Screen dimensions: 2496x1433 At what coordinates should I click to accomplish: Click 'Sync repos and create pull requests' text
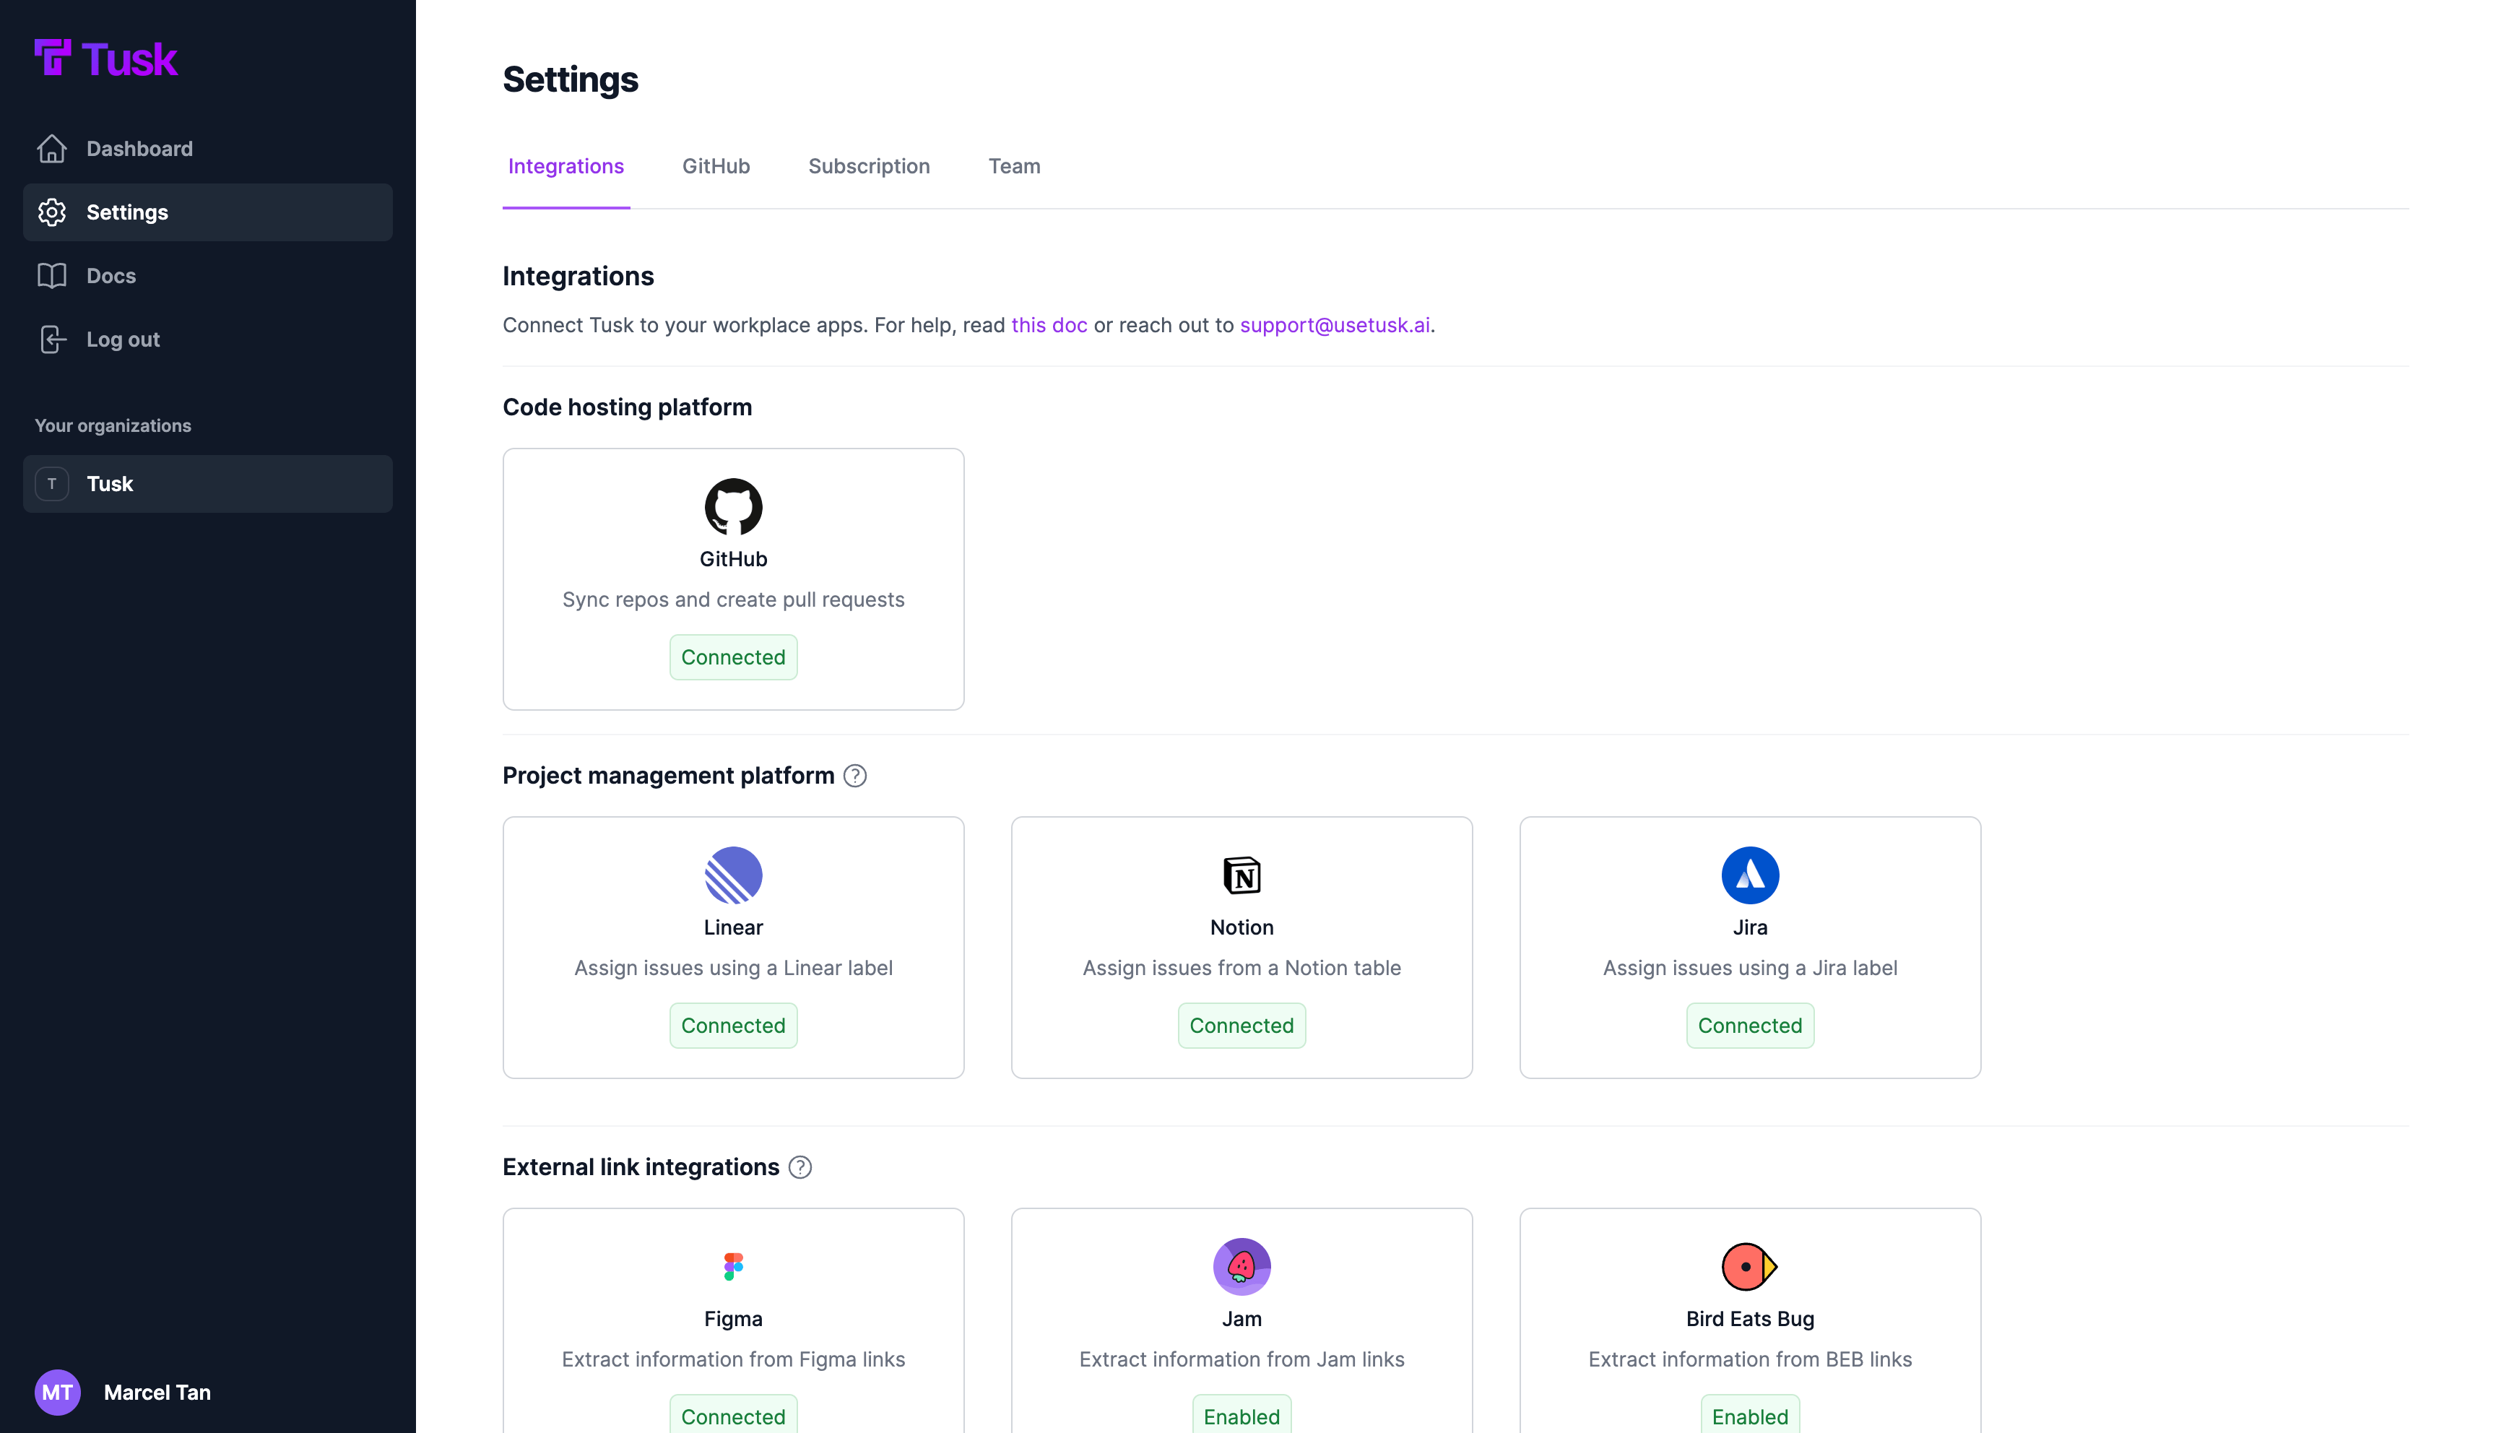tap(733, 600)
